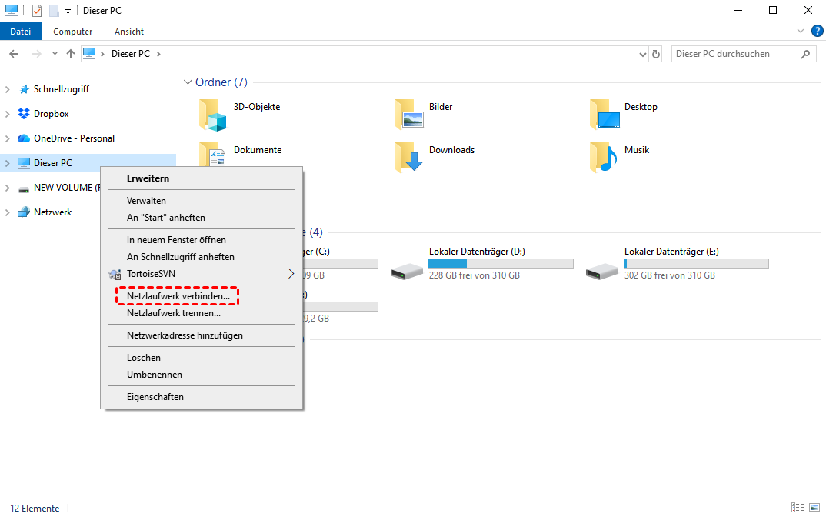Select Eigenschaften in the context menu
The height and width of the screenshot is (517, 826).
155,397
